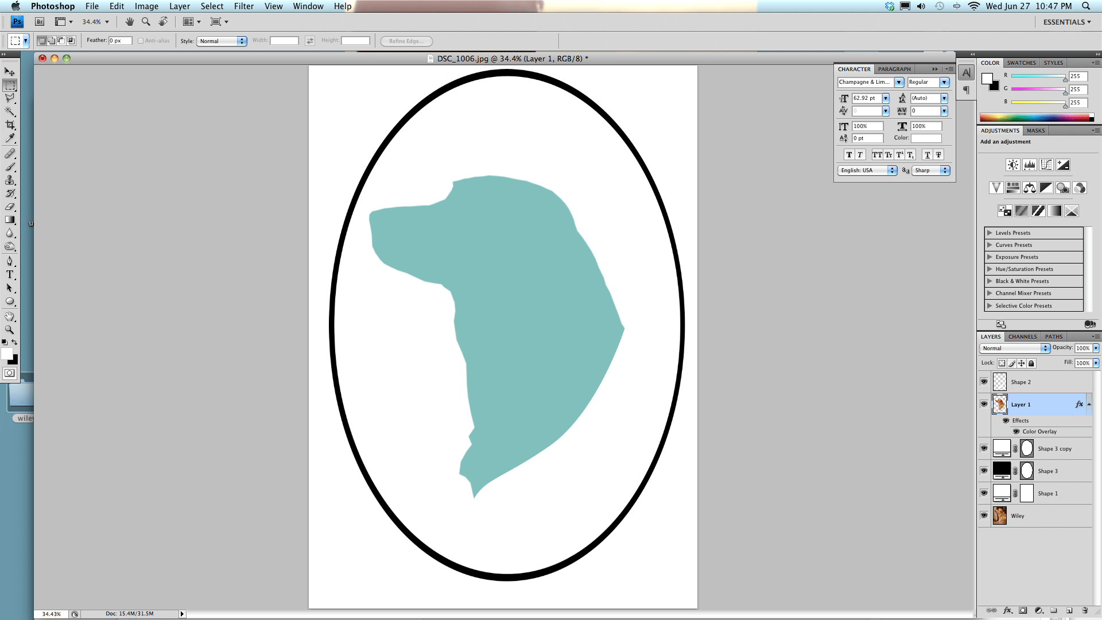This screenshot has width=1102, height=620.
Task: Hide Layer 1 visibility eye
Action: tap(984, 404)
